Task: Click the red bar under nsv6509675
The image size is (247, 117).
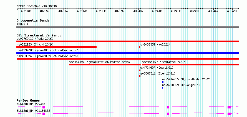Action: (190, 65)
